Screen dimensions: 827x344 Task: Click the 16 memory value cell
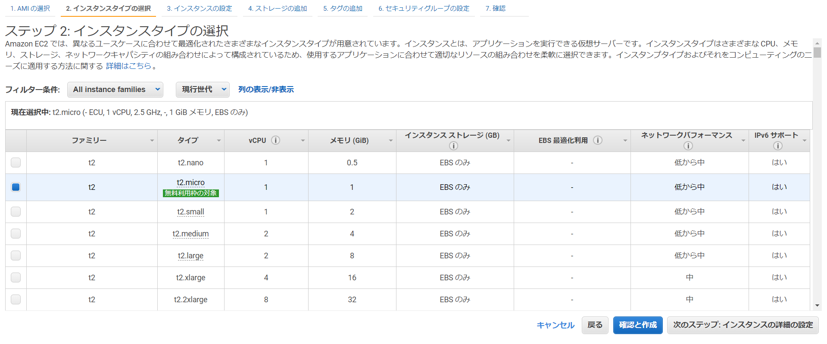(x=352, y=278)
